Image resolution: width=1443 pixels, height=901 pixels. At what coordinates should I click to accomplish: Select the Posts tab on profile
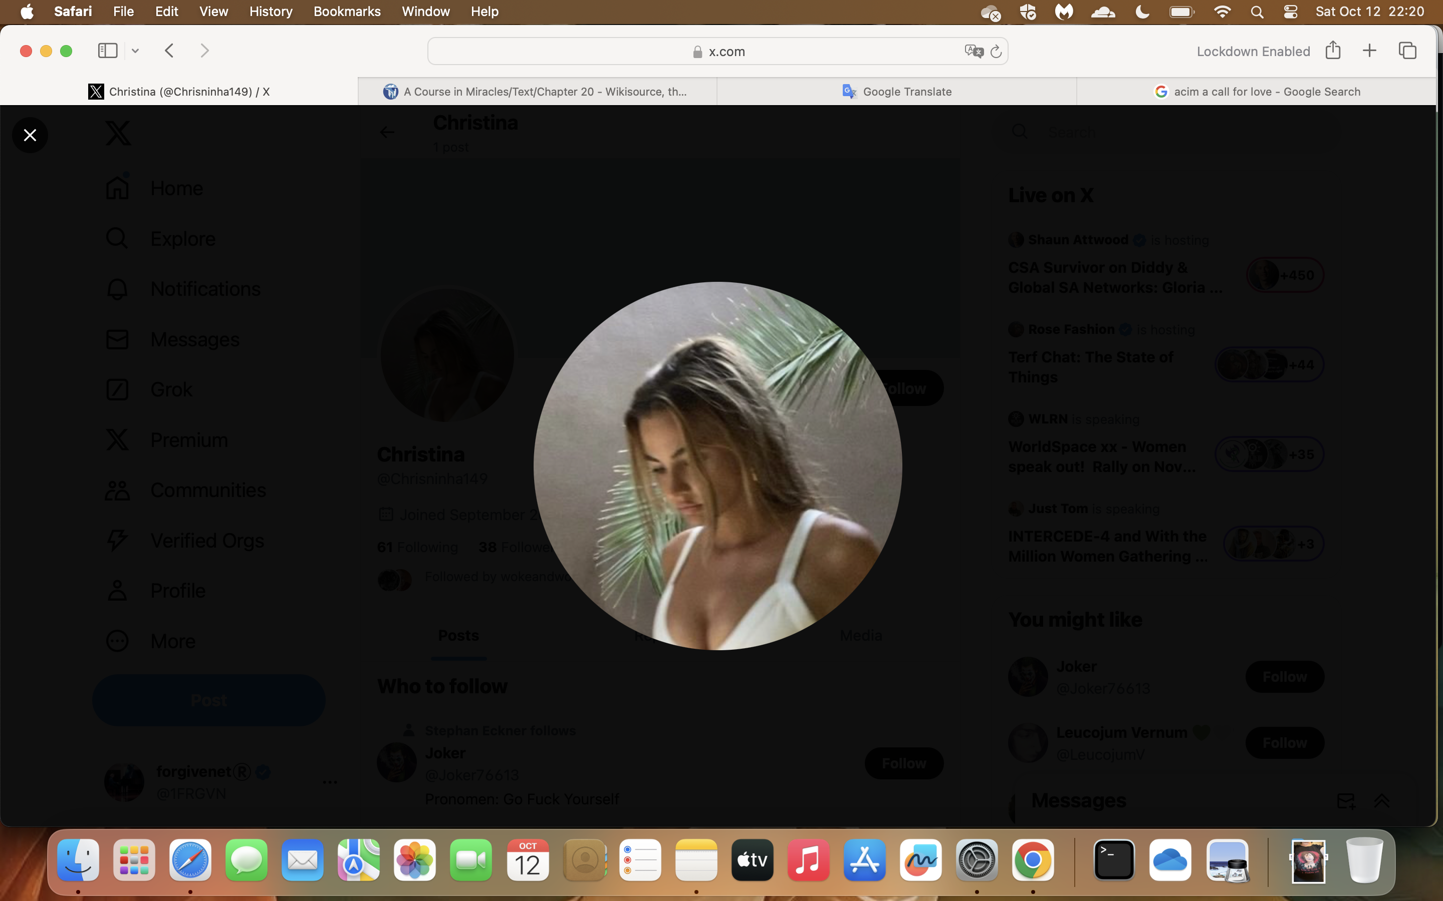[458, 636]
